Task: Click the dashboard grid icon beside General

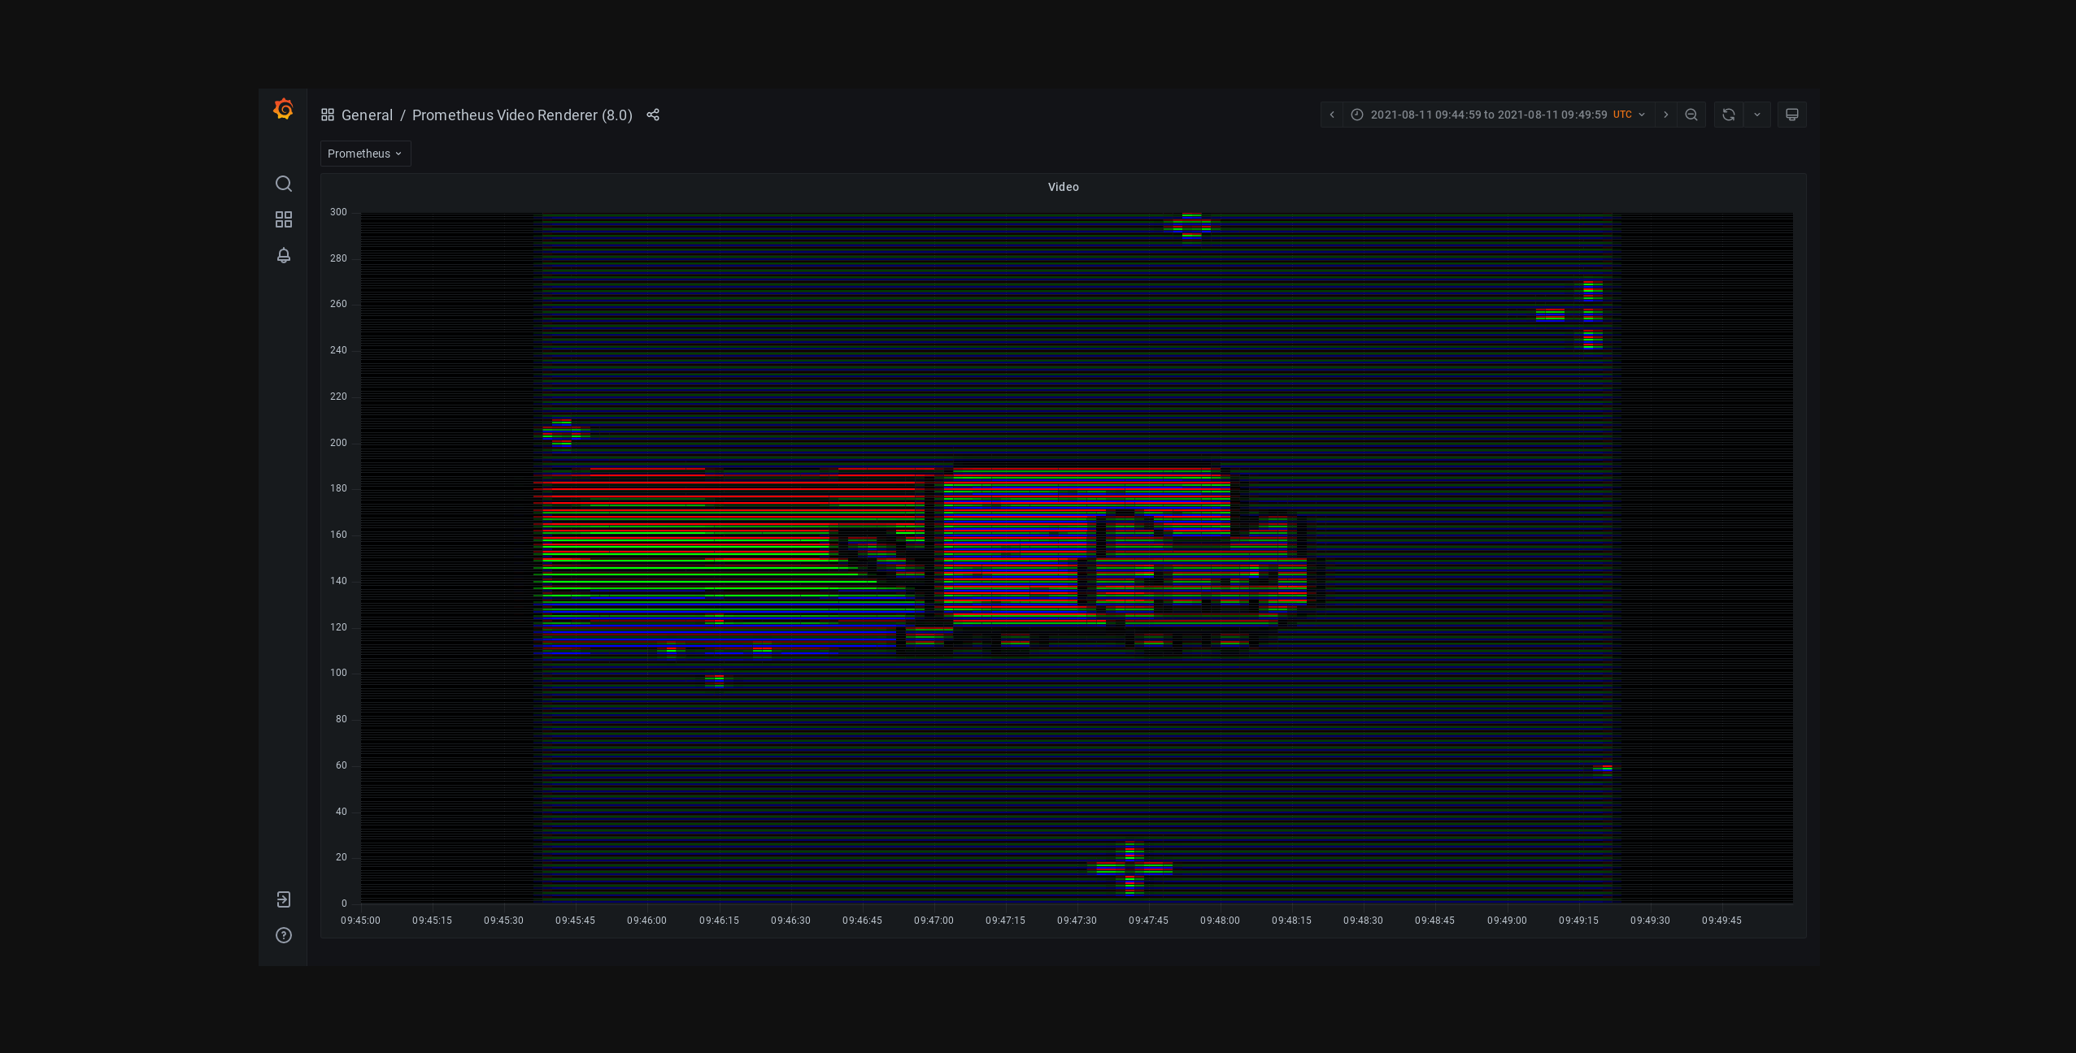Action: point(328,115)
